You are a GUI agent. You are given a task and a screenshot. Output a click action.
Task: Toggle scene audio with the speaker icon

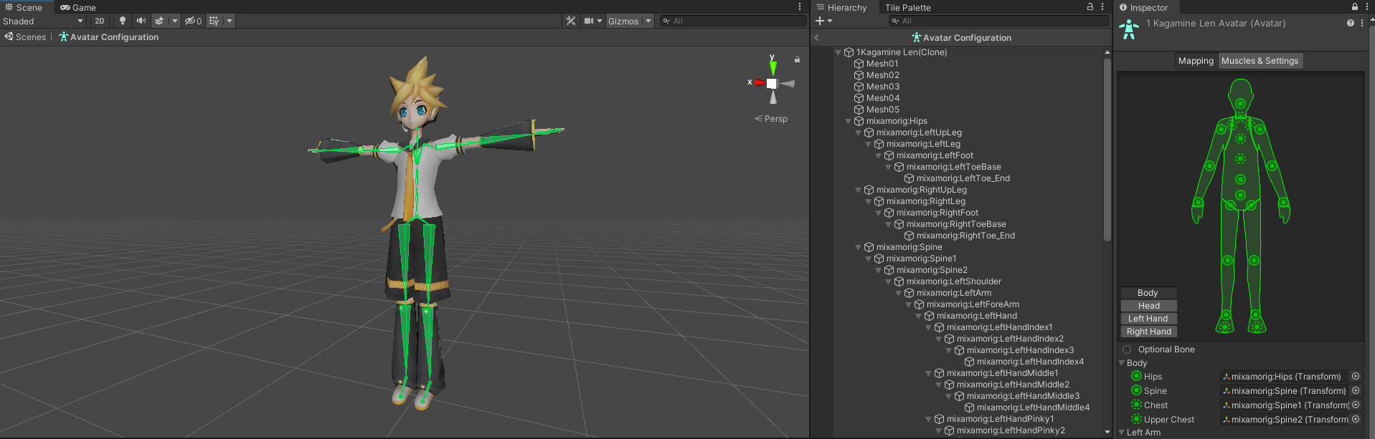141,21
